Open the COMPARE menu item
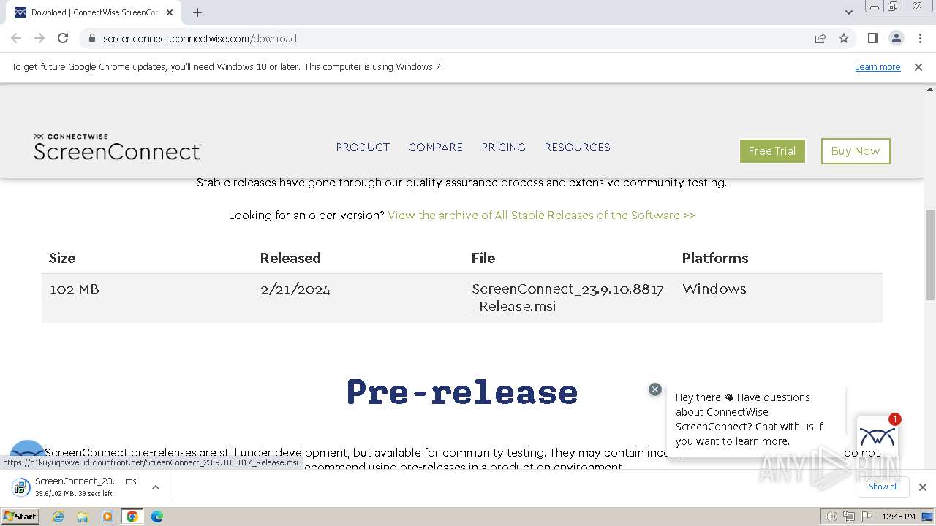 point(435,148)
